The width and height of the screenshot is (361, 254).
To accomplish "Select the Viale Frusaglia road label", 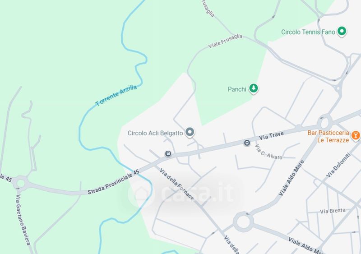I will [225, 41].
